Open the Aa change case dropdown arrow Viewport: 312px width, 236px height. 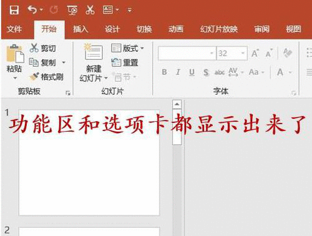pos(263,72)
